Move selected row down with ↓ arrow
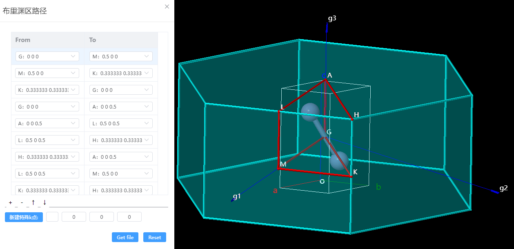This screenshot has height=249, width=514. click(x=45, y=202)
